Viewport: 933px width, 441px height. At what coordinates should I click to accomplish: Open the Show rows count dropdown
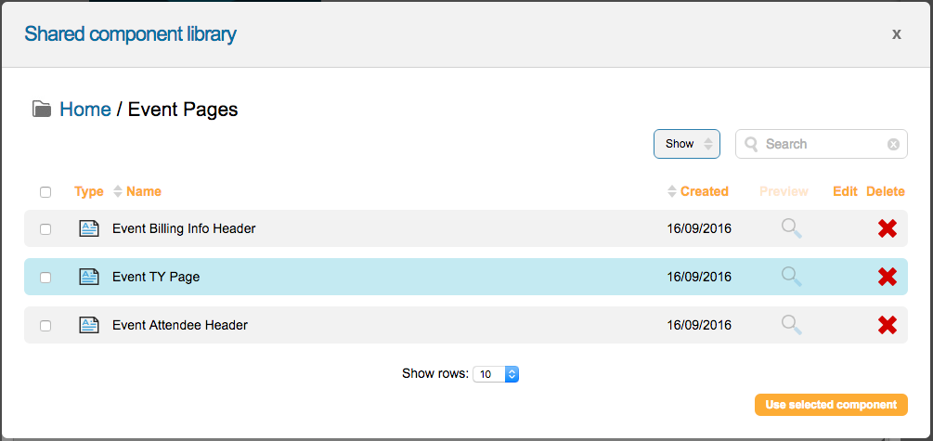click(496, 374)
